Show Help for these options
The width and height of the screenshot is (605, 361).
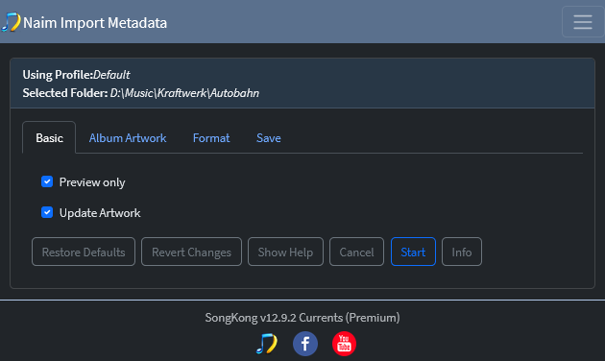click(x=285, y=252)
